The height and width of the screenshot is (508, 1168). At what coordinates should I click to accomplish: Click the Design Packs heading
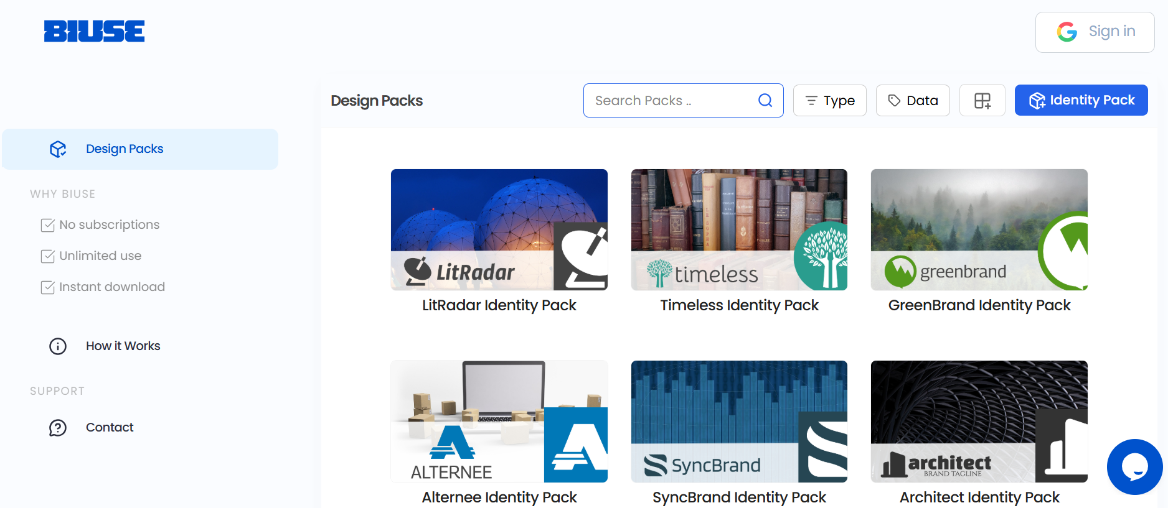pos(377,101)
